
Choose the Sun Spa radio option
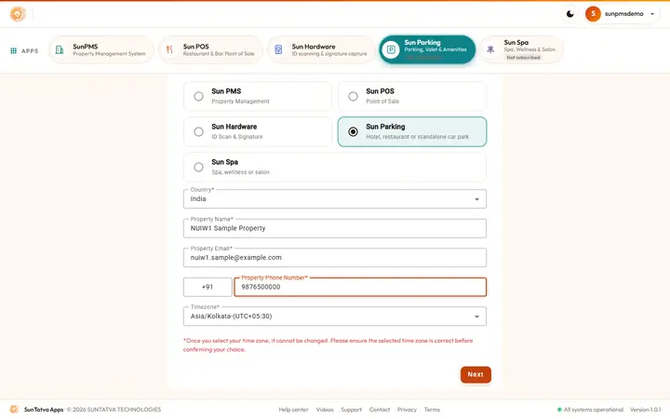tap(198, 168)
